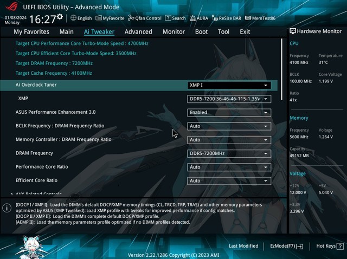The image size is (347, 259).
Task: Switch to EzMode(F7)
Action: [x=287, y=246]
